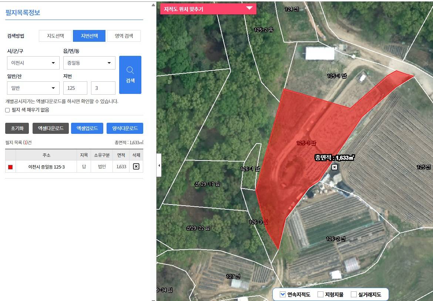
Task: Click the 1,633 area cell in table
Action: 121,167
